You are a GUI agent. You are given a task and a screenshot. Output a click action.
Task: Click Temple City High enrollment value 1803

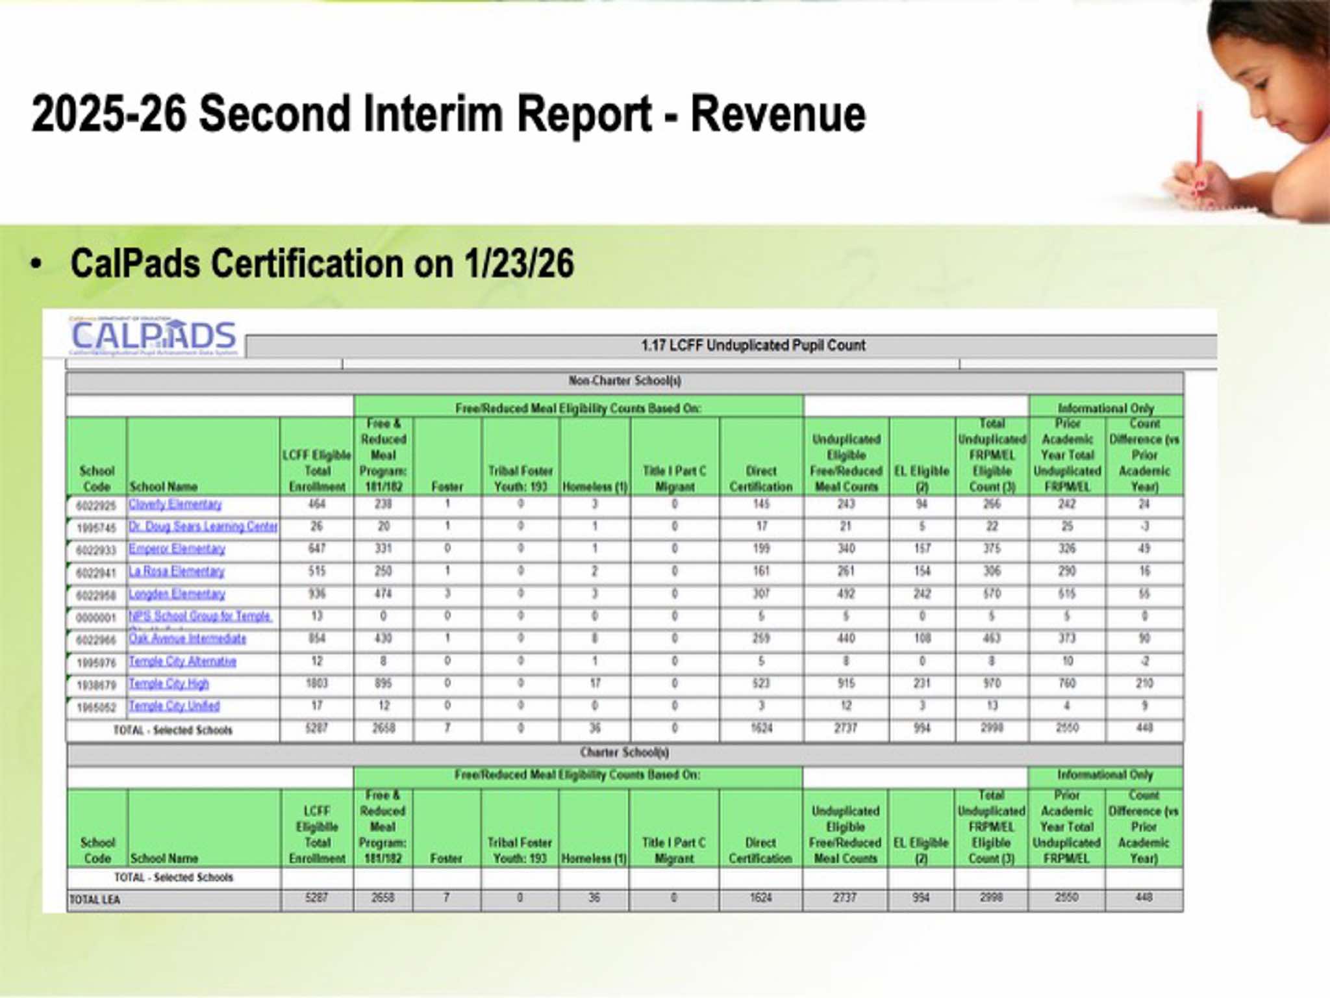pos(316,684)
